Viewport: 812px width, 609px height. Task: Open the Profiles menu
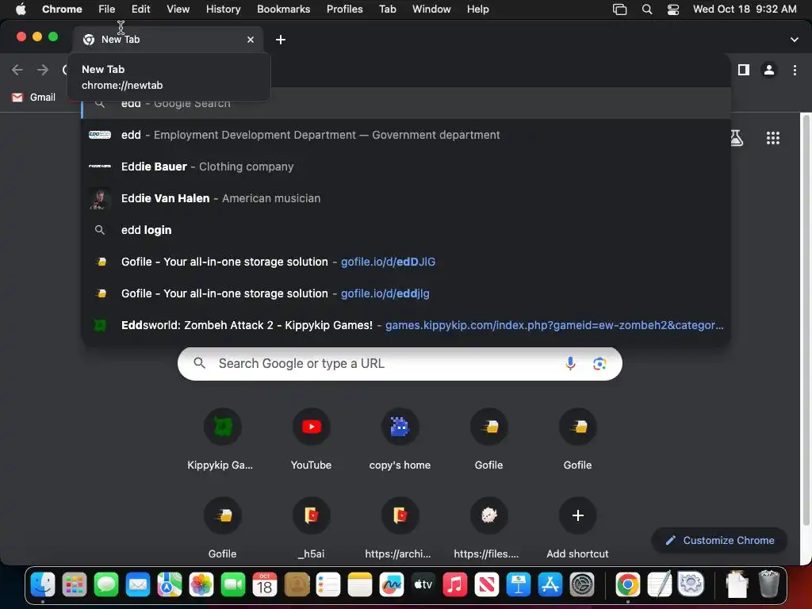[x=344, y=10]
